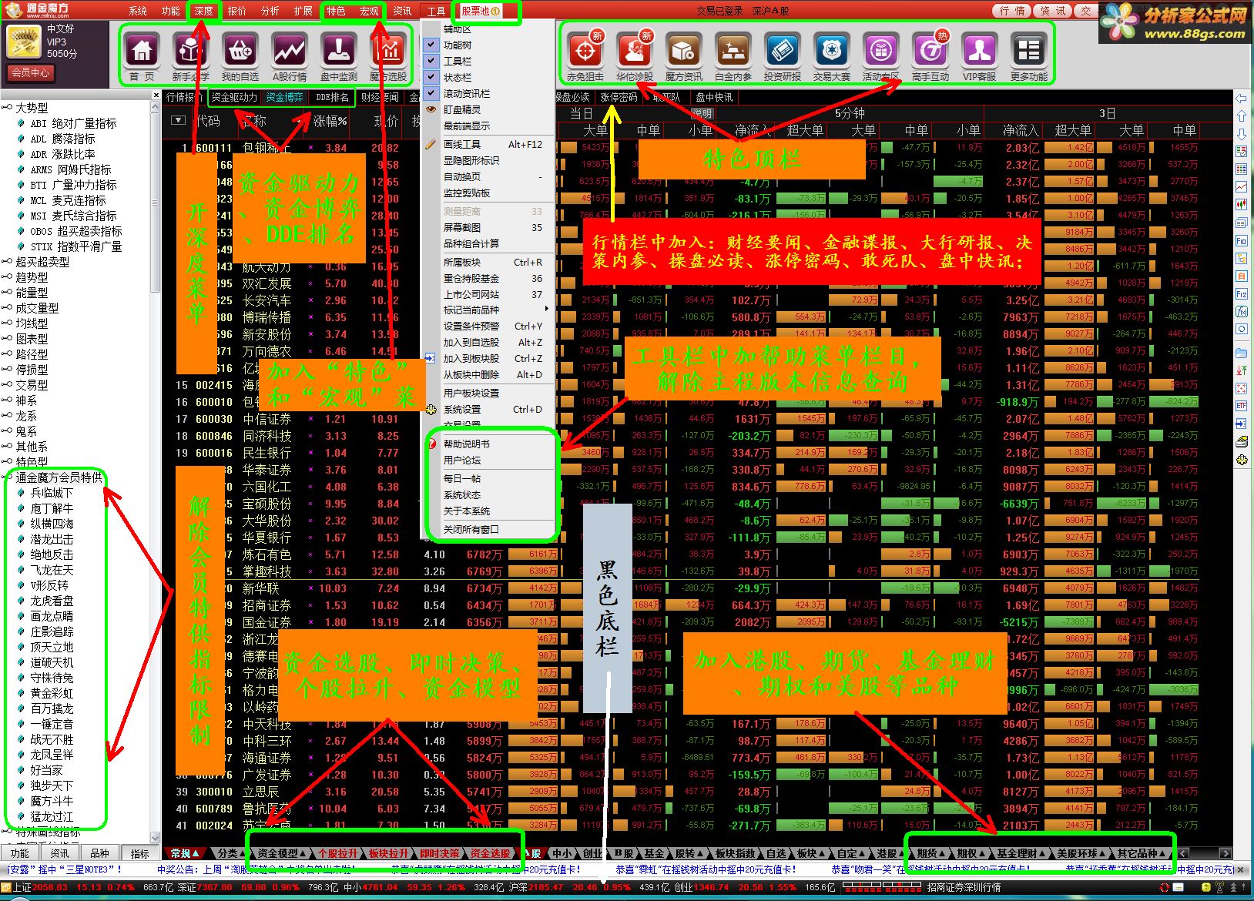The height and width of the screenshot is (901, 1254).
Task: Open 白金内参 toolbar icon
Action: [733, 52]
